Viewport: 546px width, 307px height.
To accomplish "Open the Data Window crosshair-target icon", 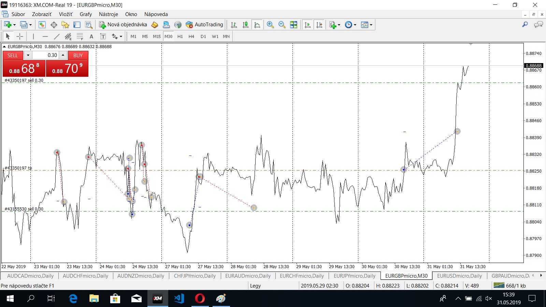I will coord(54,25).
